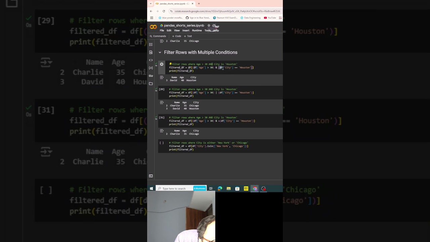Open the Tools menu
The width and height of the screenshot is (430, 242).
click(208, 31)
